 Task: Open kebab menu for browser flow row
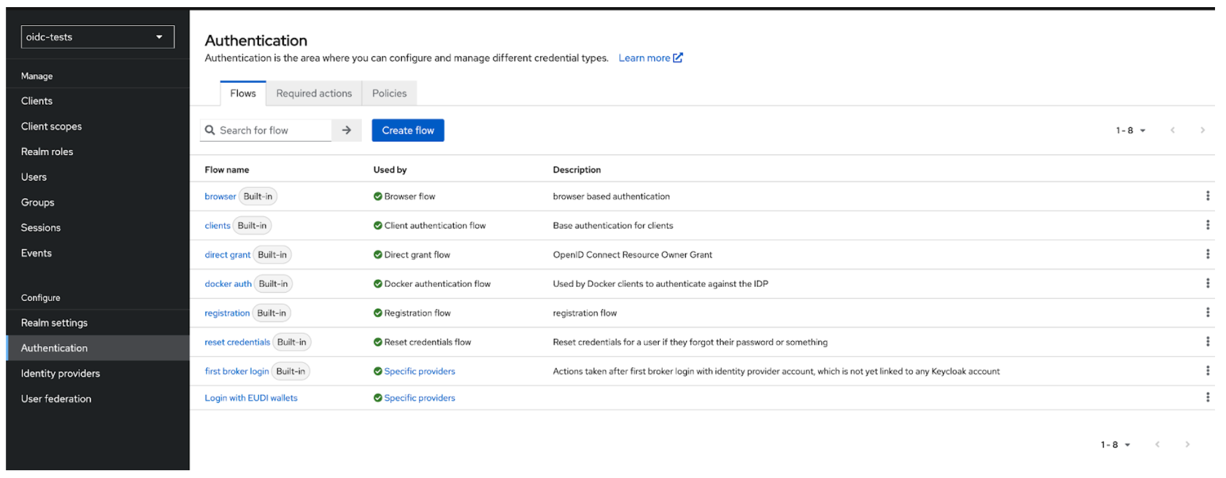tap(1207, 196)
